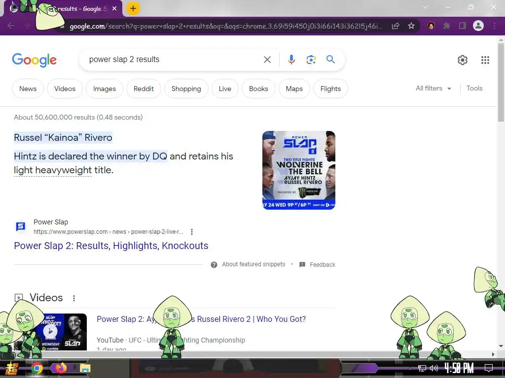Open more options for Power Slap result
Image resolution: width=505 pixels, height=378 pixels.
(x=192, y=232)
